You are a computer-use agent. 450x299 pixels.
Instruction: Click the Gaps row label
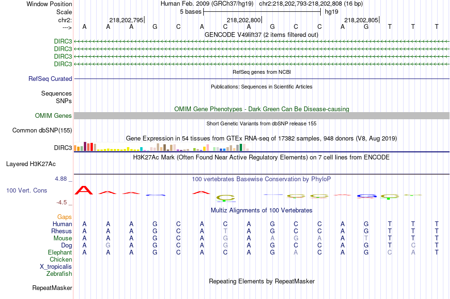point(64,217)
